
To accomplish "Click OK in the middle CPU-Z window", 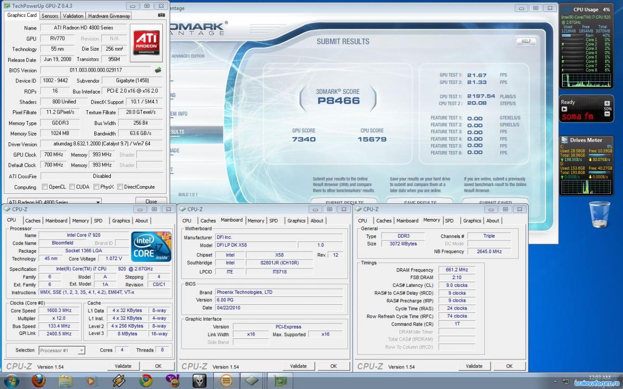I will pos(334,366).
